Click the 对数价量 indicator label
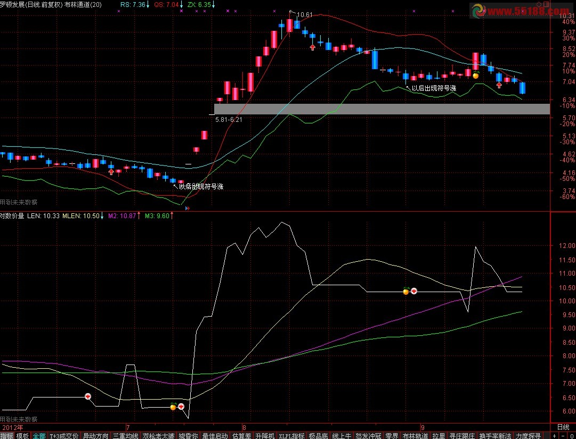The width and height of the screenshot is (576, 439). pyautogui.click(x=12, y=216)
